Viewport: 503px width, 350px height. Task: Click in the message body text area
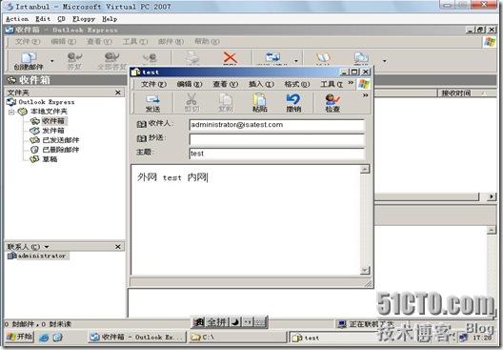pyautogui.click(x=246, y=220)
